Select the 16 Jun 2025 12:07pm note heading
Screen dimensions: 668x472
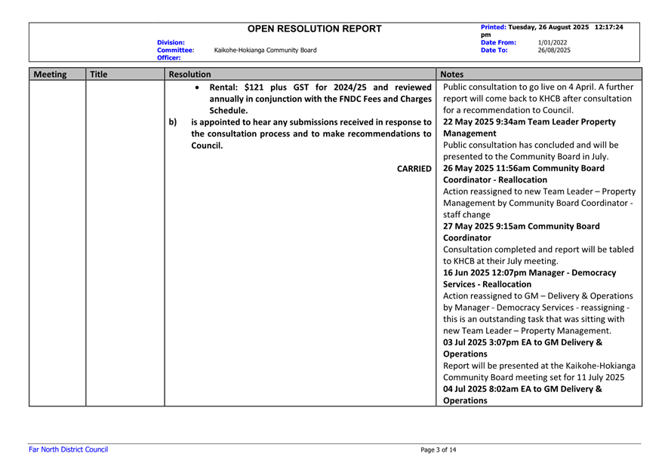tap(530, 273)
